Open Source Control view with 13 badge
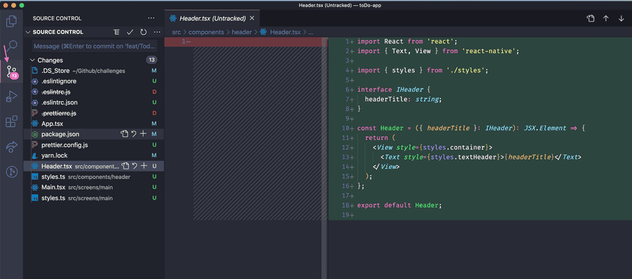The image size is (632, 279). click(11, 72)
